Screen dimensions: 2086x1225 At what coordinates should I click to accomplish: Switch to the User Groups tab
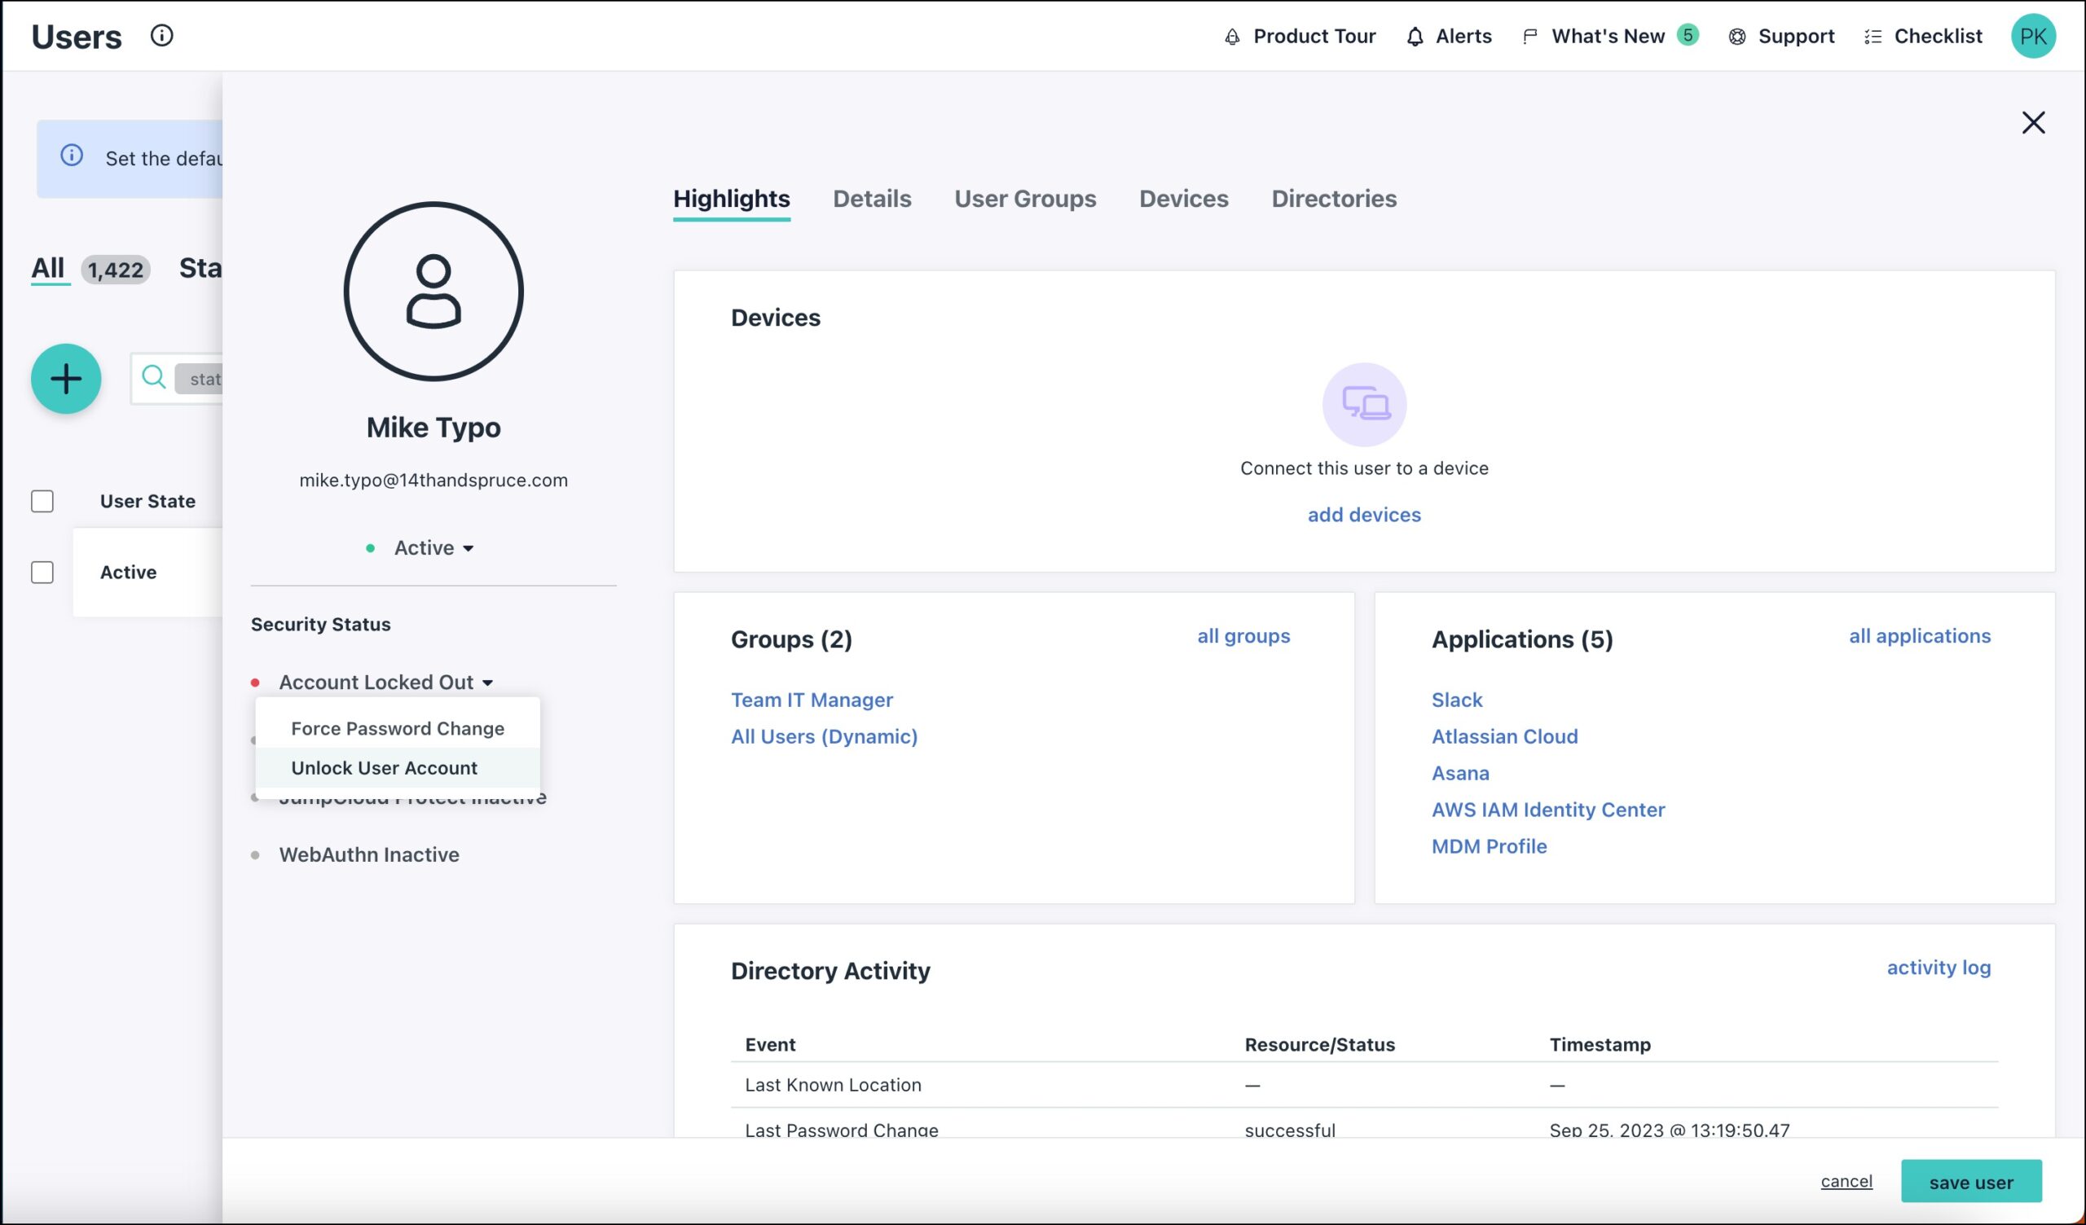click(1024, 199)
